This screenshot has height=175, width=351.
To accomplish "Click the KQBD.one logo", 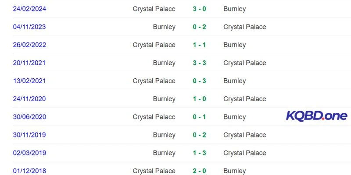I will (316, 116).
